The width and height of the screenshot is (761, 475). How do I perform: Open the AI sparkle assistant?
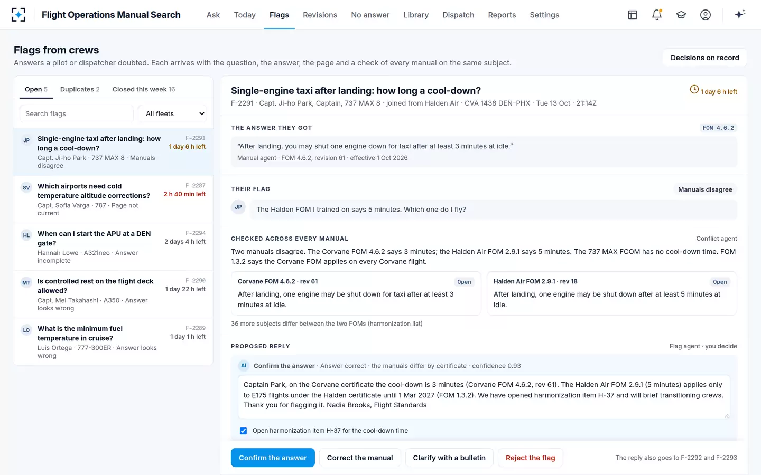pyautogui.click(x=740, y=14)
